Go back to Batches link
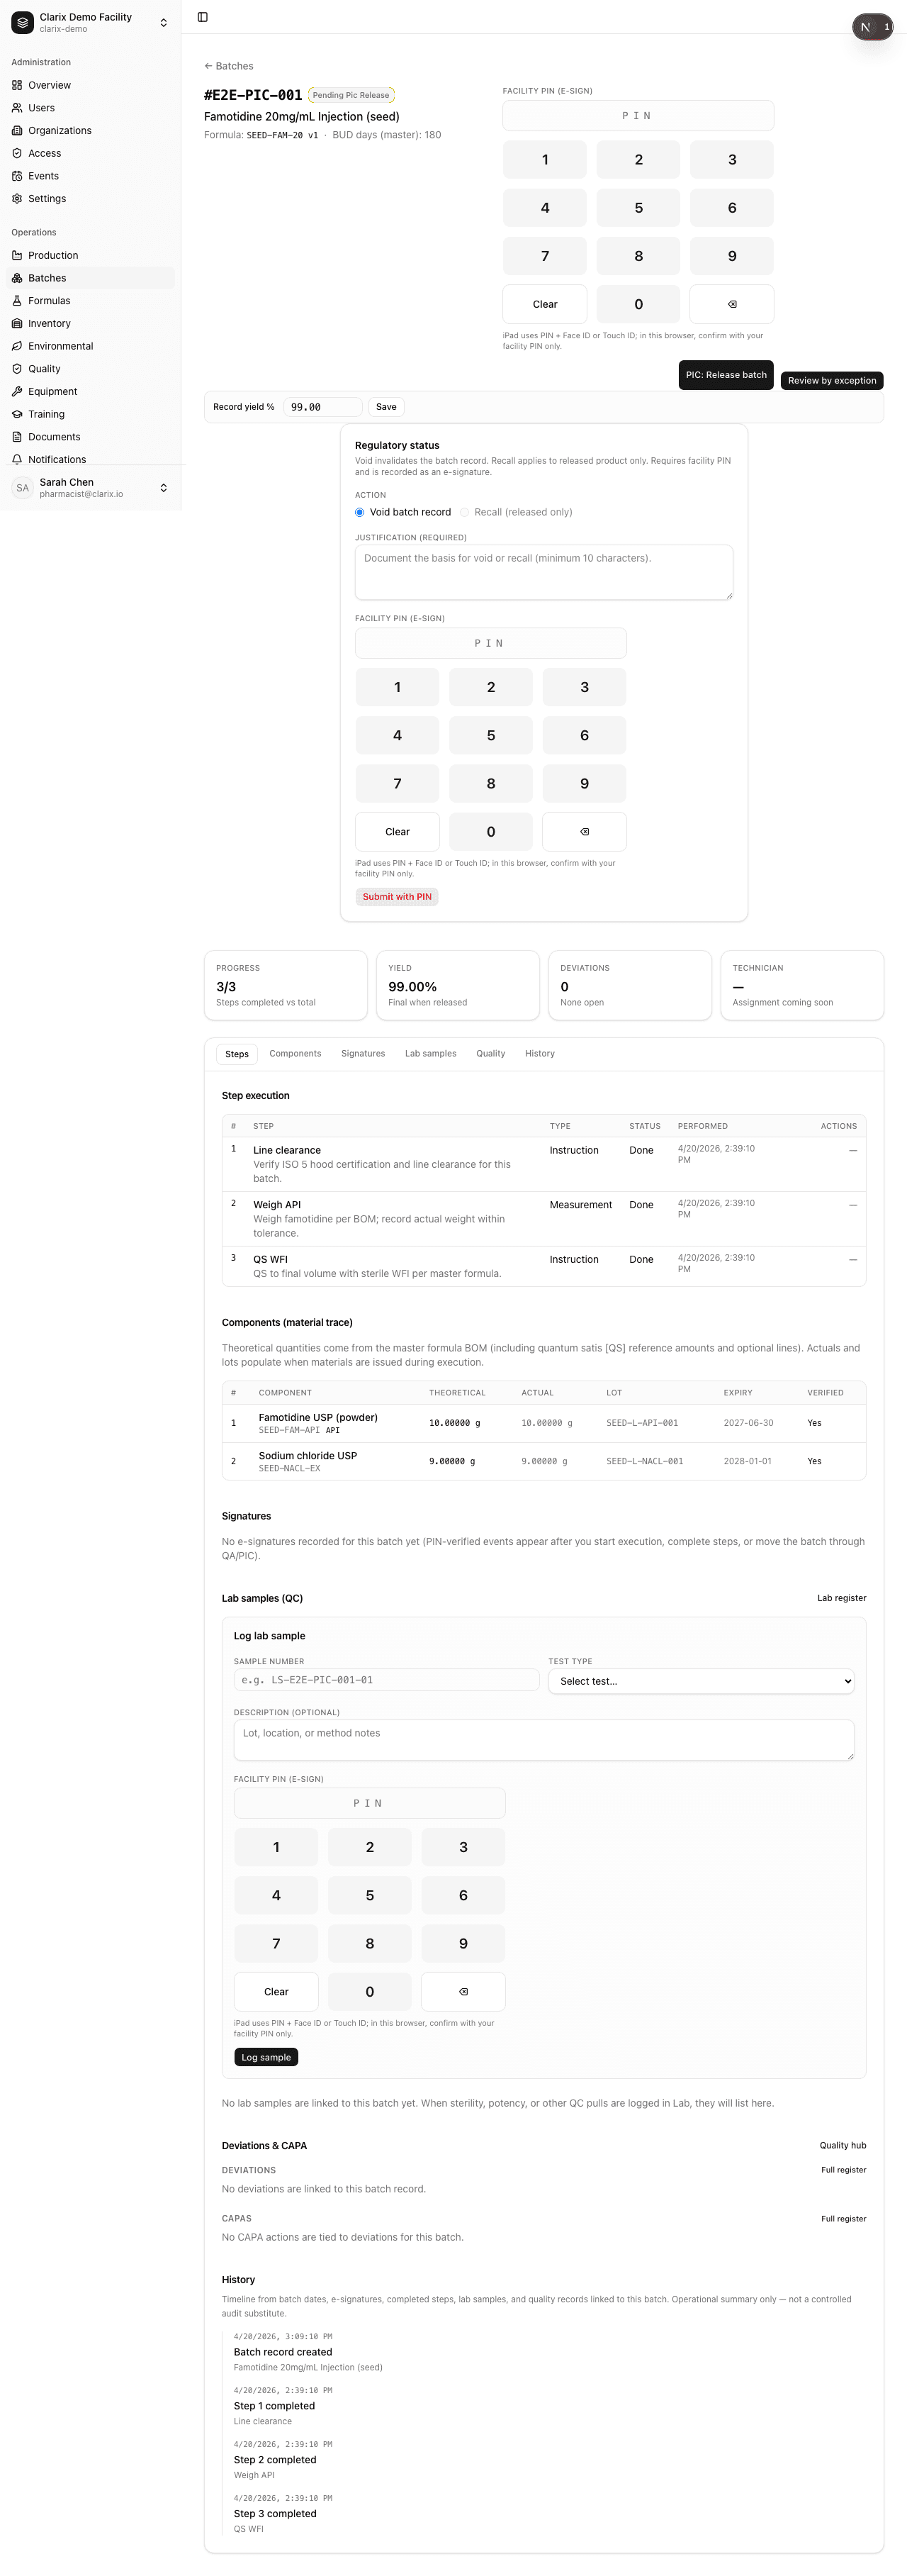 [x=229, y=66]
